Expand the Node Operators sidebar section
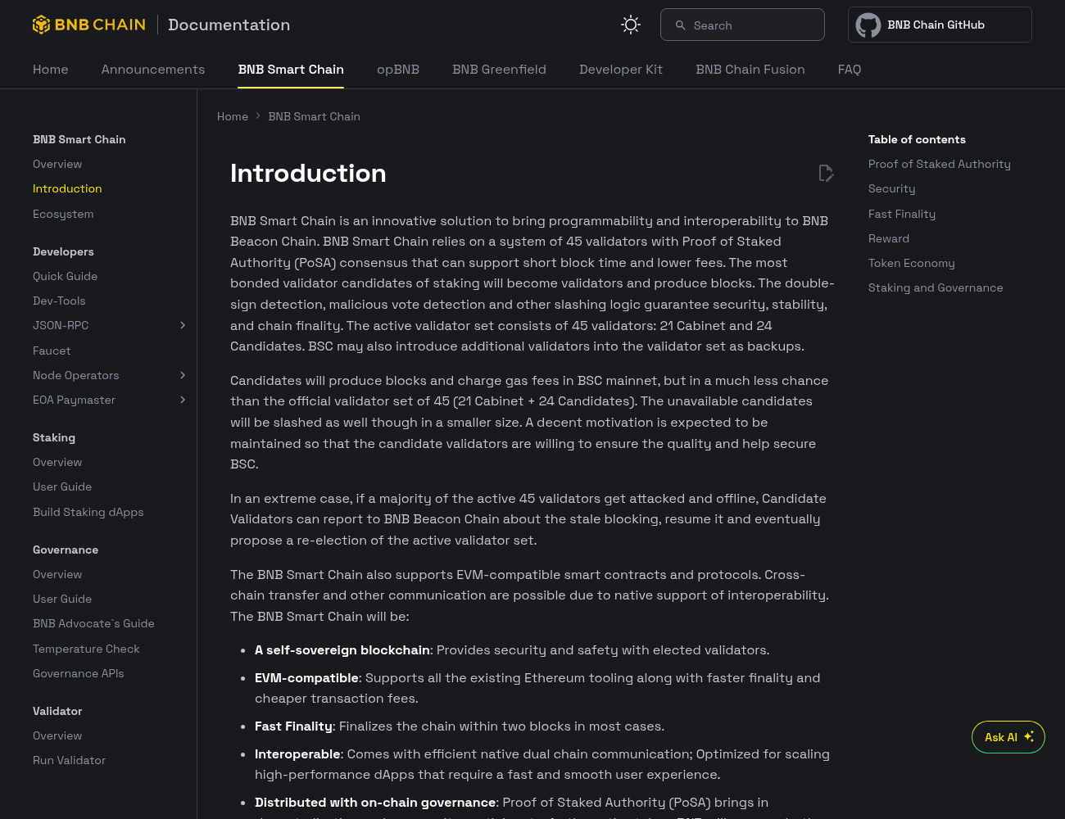The height and width of the screenshot is (819, 1065). coord(183,375)
